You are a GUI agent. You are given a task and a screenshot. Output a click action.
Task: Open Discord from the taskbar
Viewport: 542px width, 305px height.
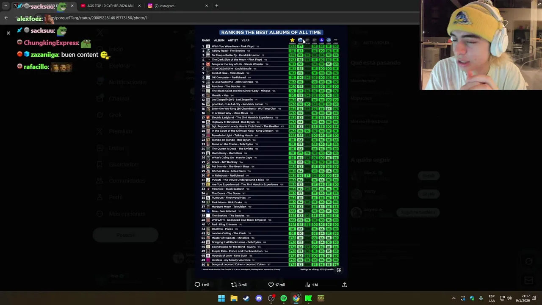(x=259, y=298)
